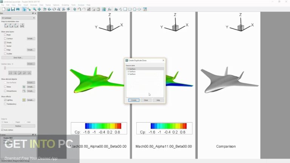Image resolution: width=290 pixels, height=163 pixels.
Task: Click the Cp legend in the Alpha00.00 frame
Action: coord(99,128)
